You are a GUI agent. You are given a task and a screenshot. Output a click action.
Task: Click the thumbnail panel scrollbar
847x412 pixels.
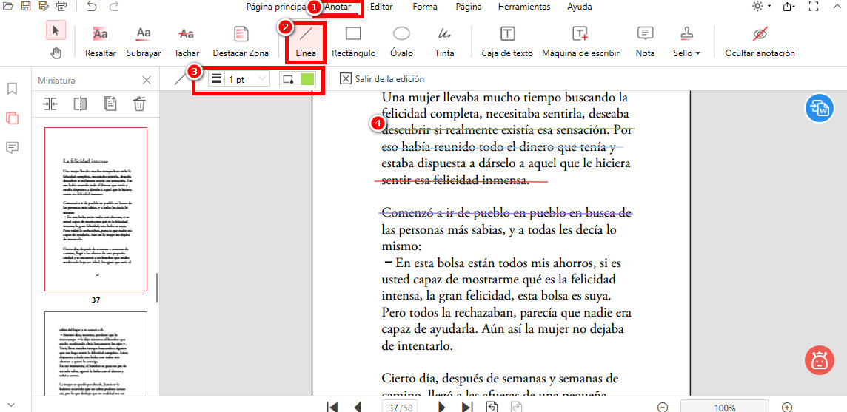(157, 287)
